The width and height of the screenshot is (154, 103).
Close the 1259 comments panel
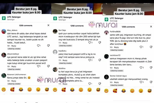[49, 25]
